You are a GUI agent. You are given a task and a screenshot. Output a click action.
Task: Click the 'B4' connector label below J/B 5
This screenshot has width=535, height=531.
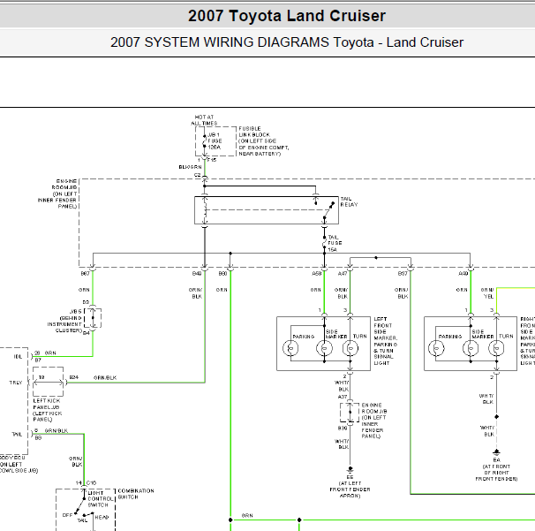87,333
